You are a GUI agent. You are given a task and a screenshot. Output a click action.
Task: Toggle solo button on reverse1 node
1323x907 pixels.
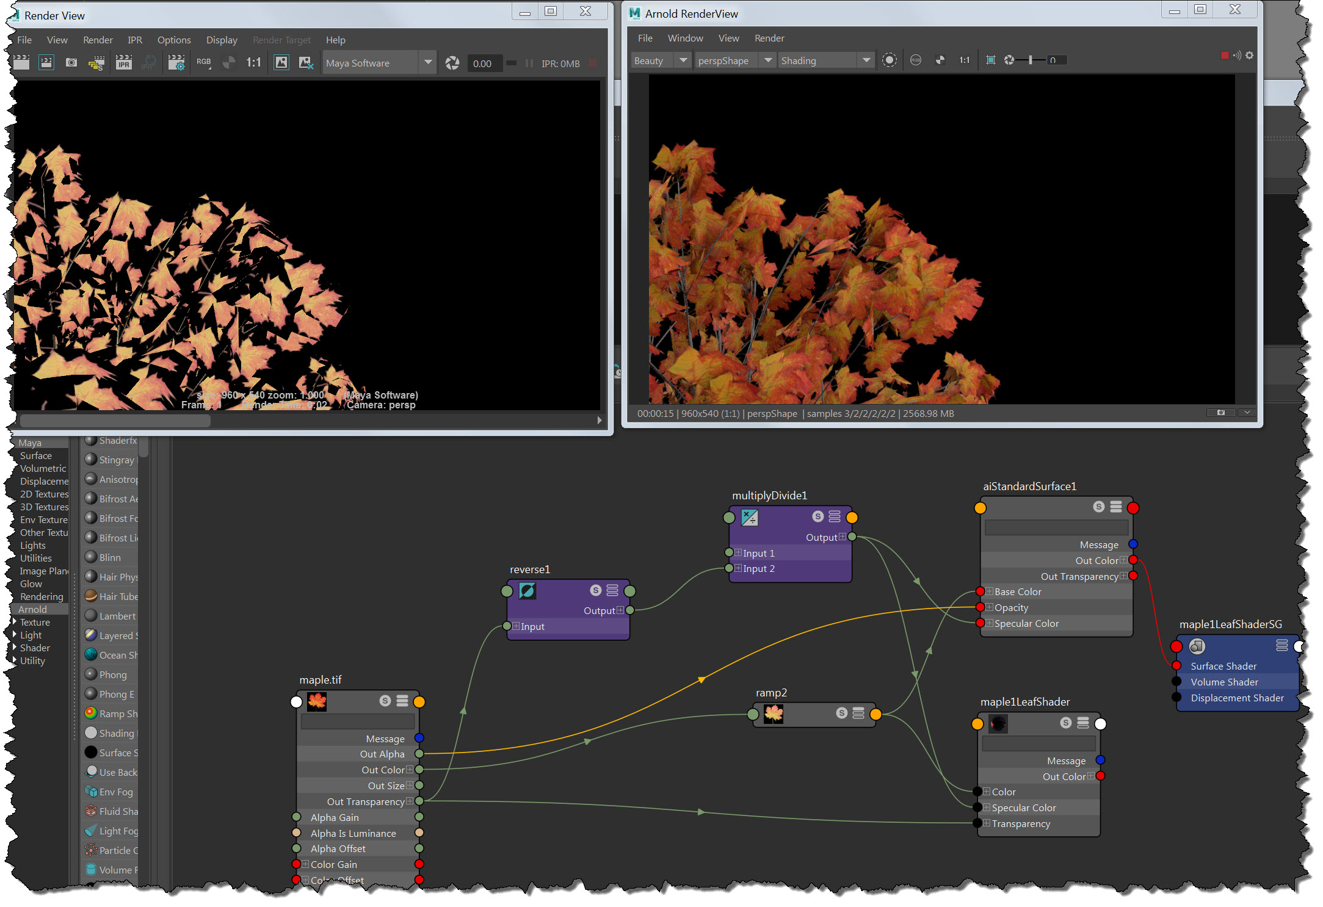point(596,590)
